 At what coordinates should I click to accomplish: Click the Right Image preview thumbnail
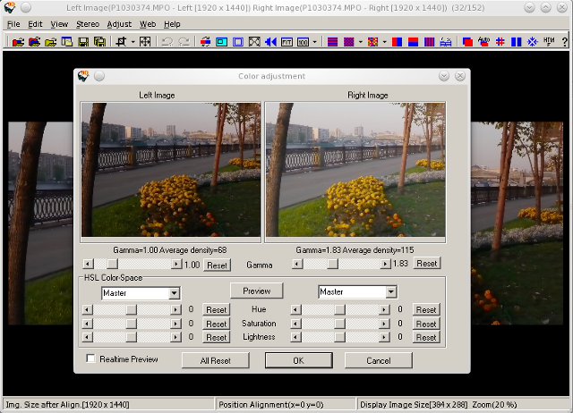click(355, 170)
